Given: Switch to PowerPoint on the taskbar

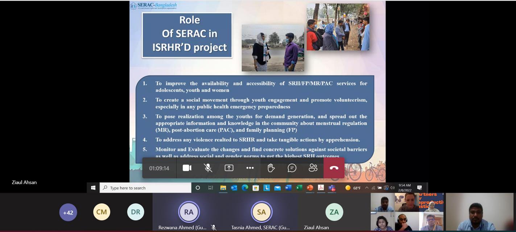Looking at the screenshot, I should (x=310, y=188).
